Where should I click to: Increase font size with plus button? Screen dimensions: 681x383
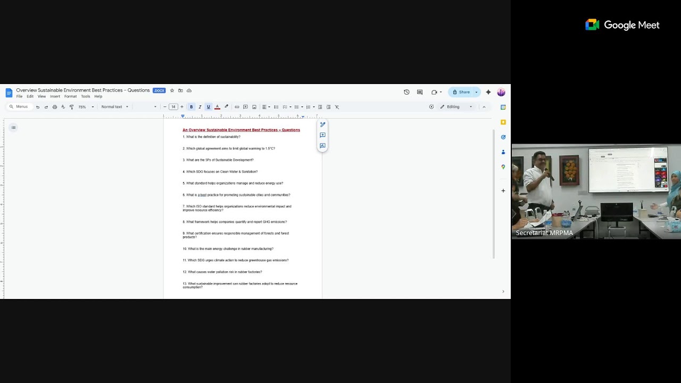click(x=182, y=107)
